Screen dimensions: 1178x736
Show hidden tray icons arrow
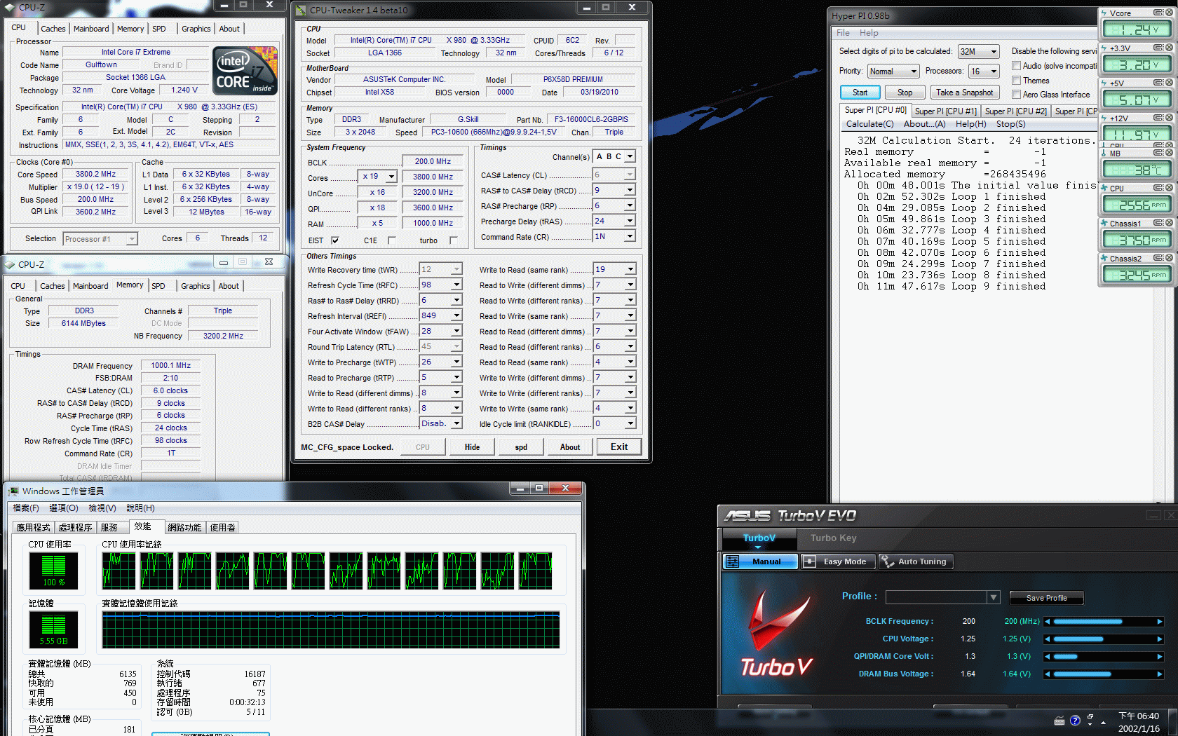point(1103,722)
